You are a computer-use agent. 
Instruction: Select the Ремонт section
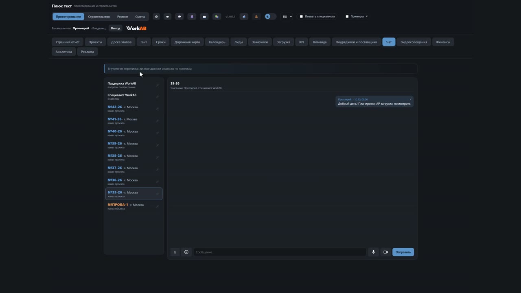(123, 17)
